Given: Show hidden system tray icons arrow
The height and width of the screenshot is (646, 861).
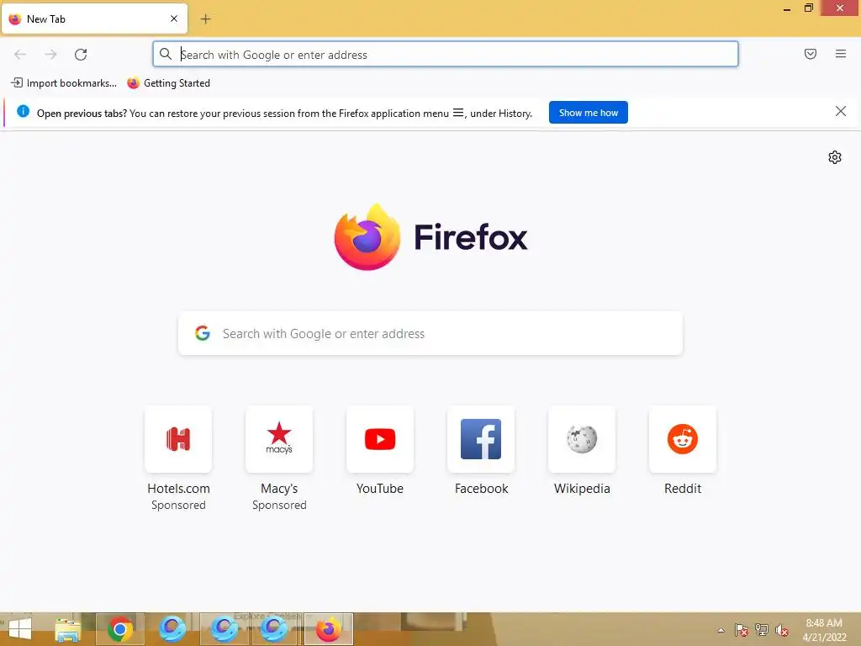Looking at the screenshot, I should (721, 630).
